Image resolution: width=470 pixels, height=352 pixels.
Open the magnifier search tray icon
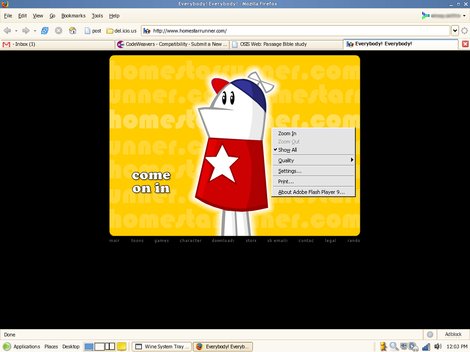(394, 346)
